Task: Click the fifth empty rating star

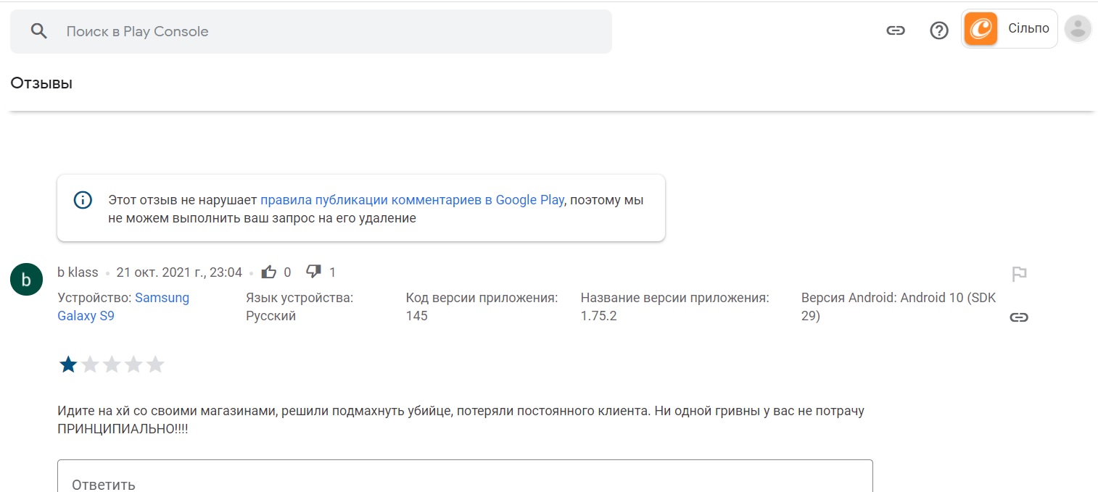Action: point(155,364)
